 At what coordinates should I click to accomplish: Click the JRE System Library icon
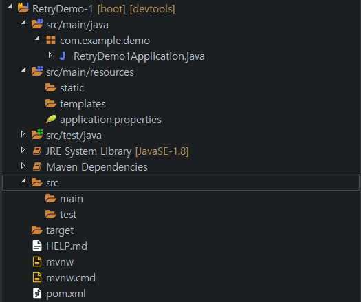[x=37, y=151]
